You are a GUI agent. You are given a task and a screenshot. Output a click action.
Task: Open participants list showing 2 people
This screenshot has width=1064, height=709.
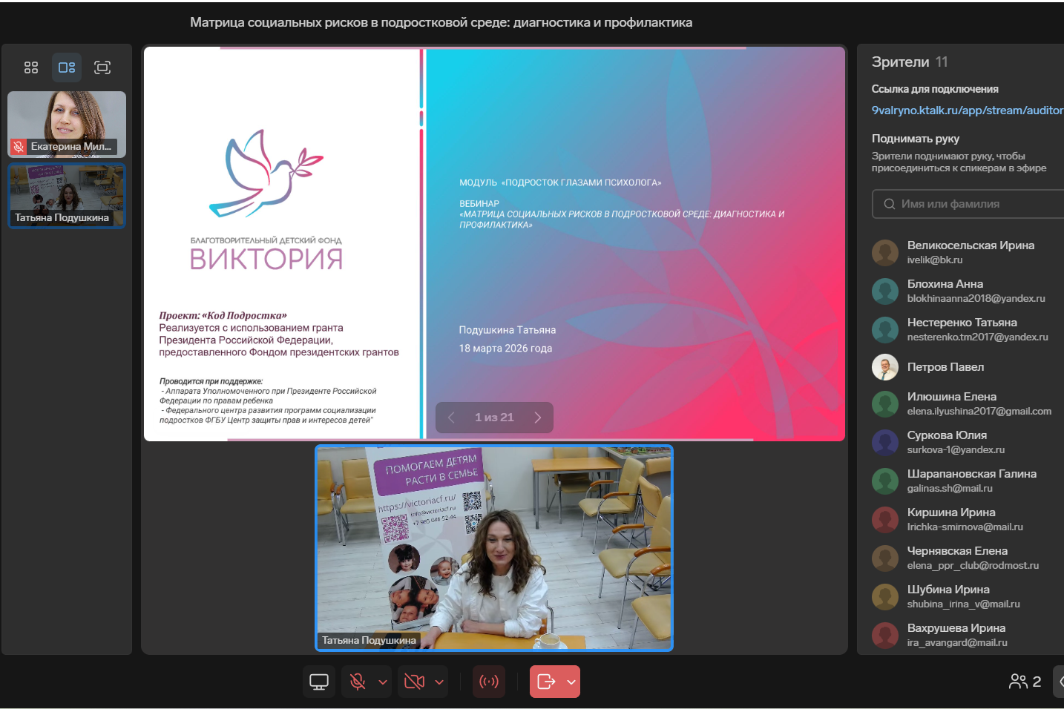(x=1025, y=682)
